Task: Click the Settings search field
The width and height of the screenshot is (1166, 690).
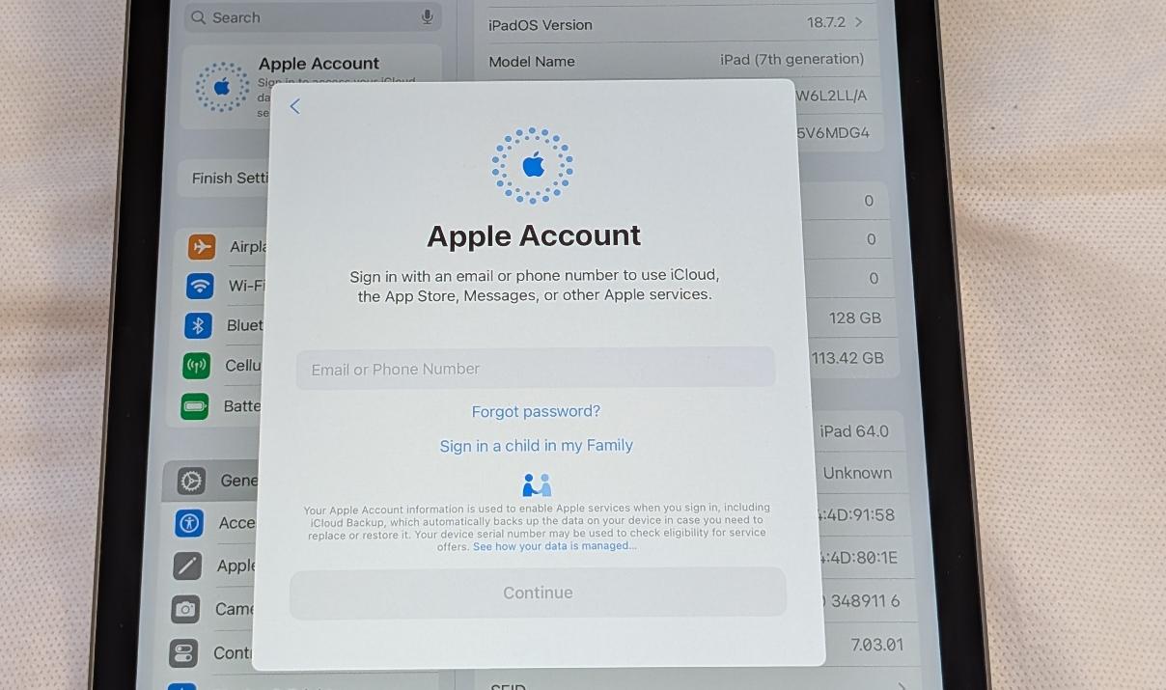Action: 313,17
